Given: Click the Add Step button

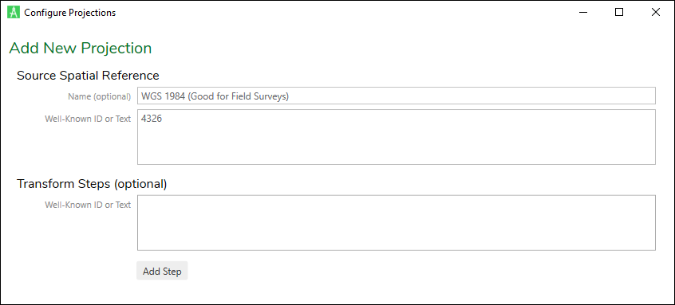Looking at the screenshot, I should pos(162,271).
